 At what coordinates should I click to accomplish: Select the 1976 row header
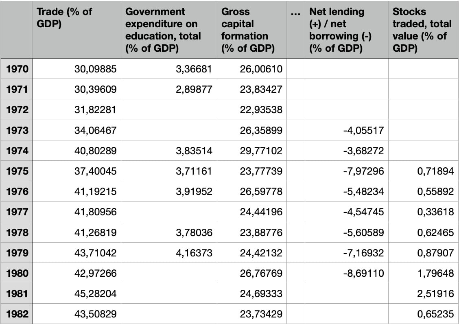[17, 191]
